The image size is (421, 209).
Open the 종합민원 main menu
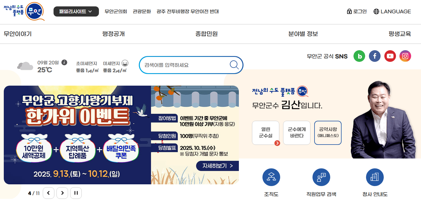tap(207, 34)
